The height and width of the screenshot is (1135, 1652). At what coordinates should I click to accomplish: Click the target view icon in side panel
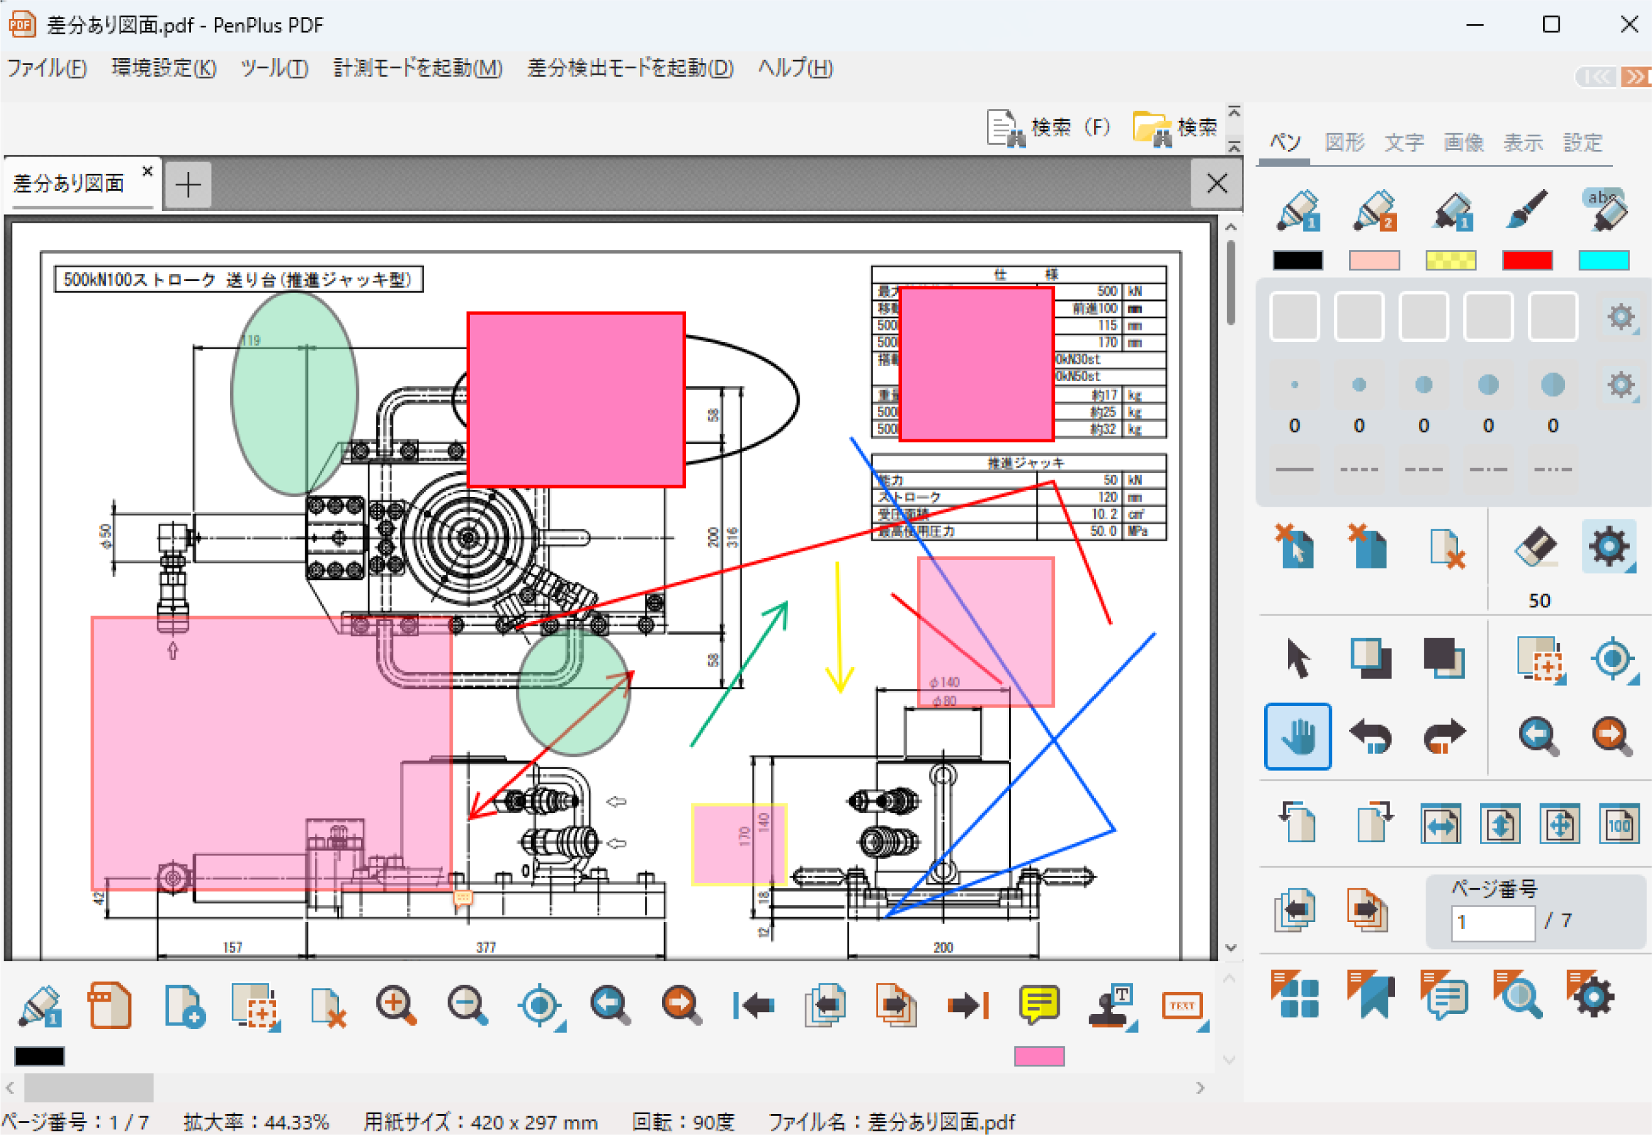pyautogui.click(x=1613, y=660)
